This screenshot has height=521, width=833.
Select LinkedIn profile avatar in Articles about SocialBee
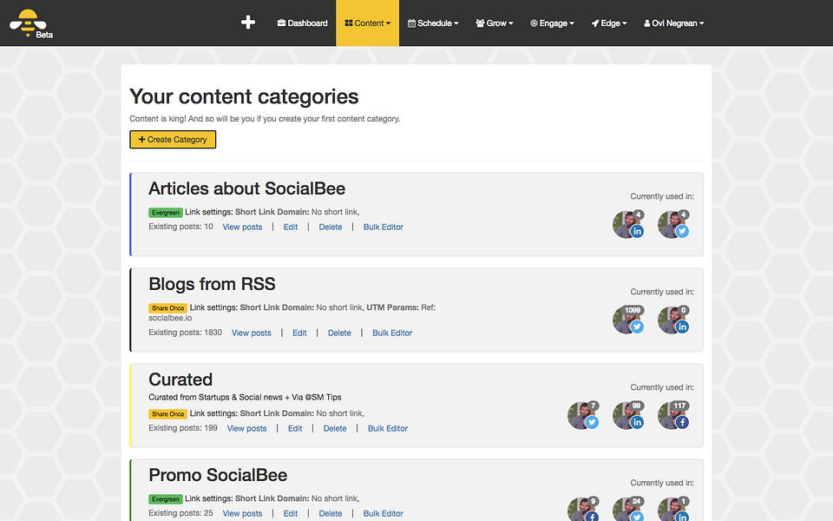pos(628,224)
